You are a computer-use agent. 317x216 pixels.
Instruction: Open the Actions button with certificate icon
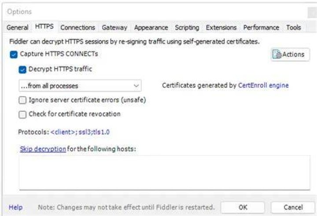click(x=290, y=55)
